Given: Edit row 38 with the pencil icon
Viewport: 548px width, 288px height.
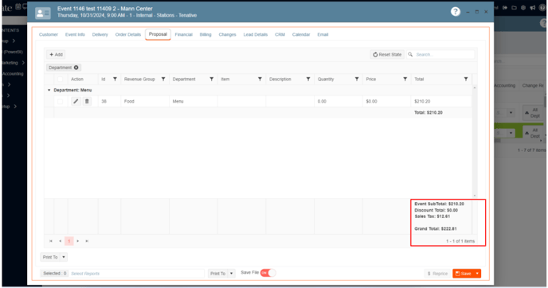Looking at the screenshot, I should tap(76, 101).
